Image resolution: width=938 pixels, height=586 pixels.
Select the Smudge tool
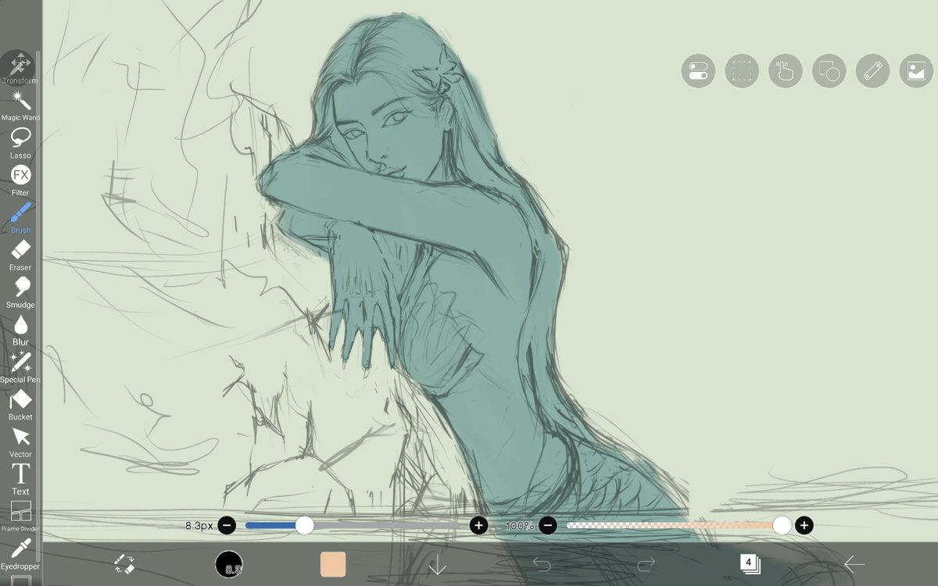pyautogui.click(x=20, y=293)
